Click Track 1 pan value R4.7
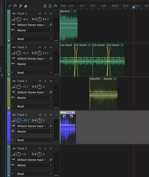The width and height of the screenshot is (149, 177). pyautogui.click(x=46, y=19)
